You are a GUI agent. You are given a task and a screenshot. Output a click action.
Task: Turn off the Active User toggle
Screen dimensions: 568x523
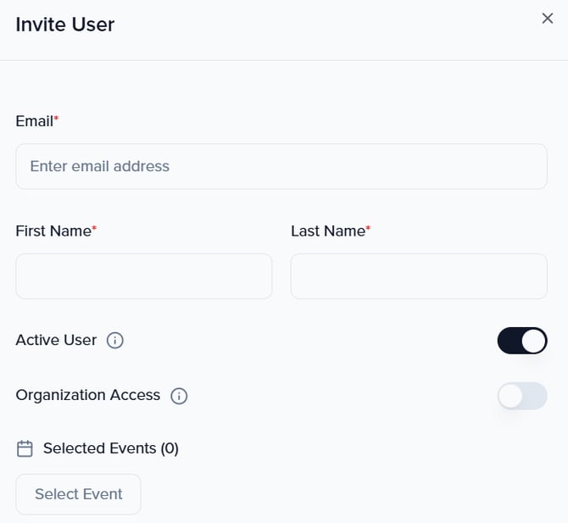pos(521,341)
